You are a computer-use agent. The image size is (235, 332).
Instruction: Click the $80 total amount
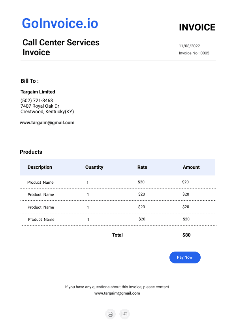click(186, 235)
